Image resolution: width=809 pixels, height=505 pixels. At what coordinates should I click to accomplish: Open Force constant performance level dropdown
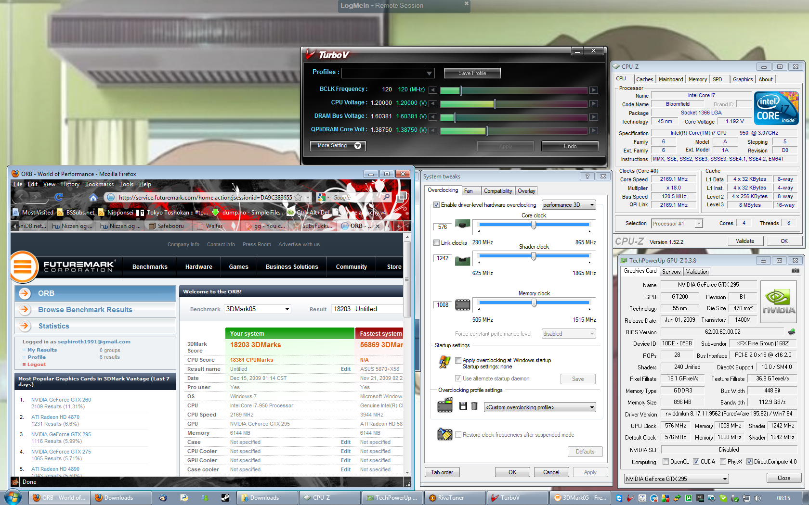click(569, 334)
